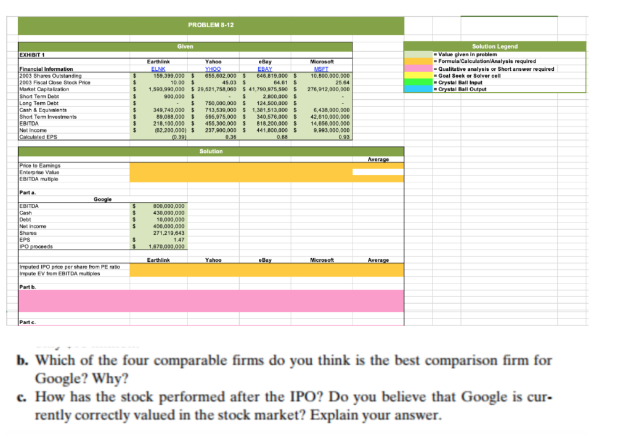Select the Solution section header
This screenshot has width=631, height=435.
[x=211, y=152]
